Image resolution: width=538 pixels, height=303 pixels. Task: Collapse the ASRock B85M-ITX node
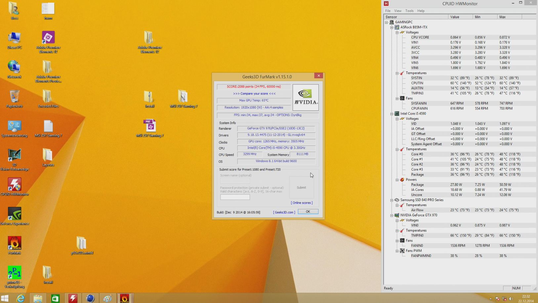[x=392, y=27]
